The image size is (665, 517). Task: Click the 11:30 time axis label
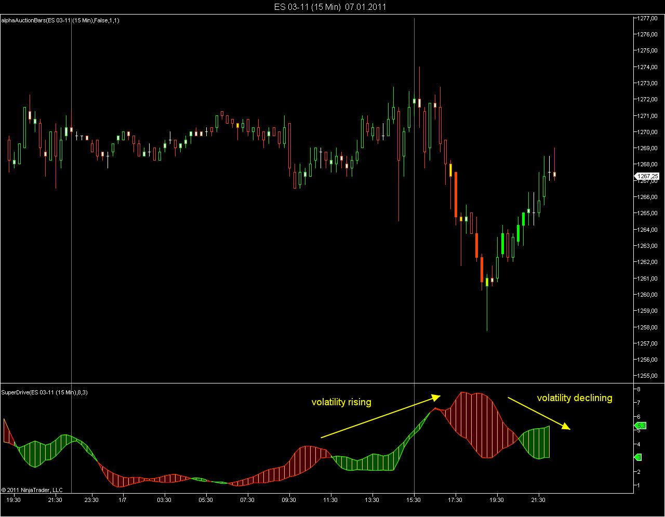(330, 500)
